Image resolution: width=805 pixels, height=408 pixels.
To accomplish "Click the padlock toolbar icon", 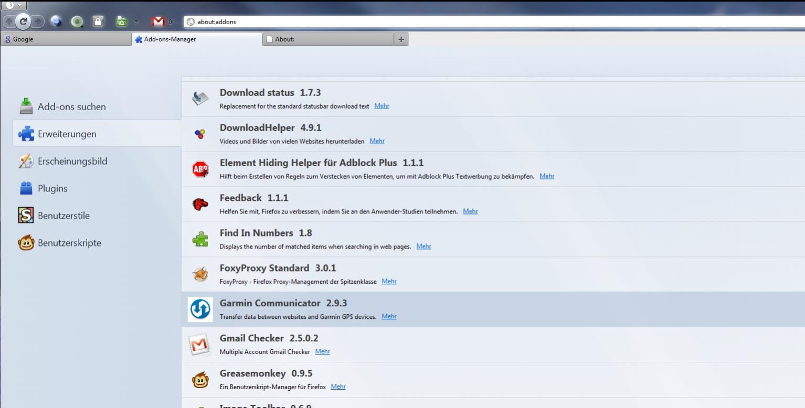I will (98, 22).
